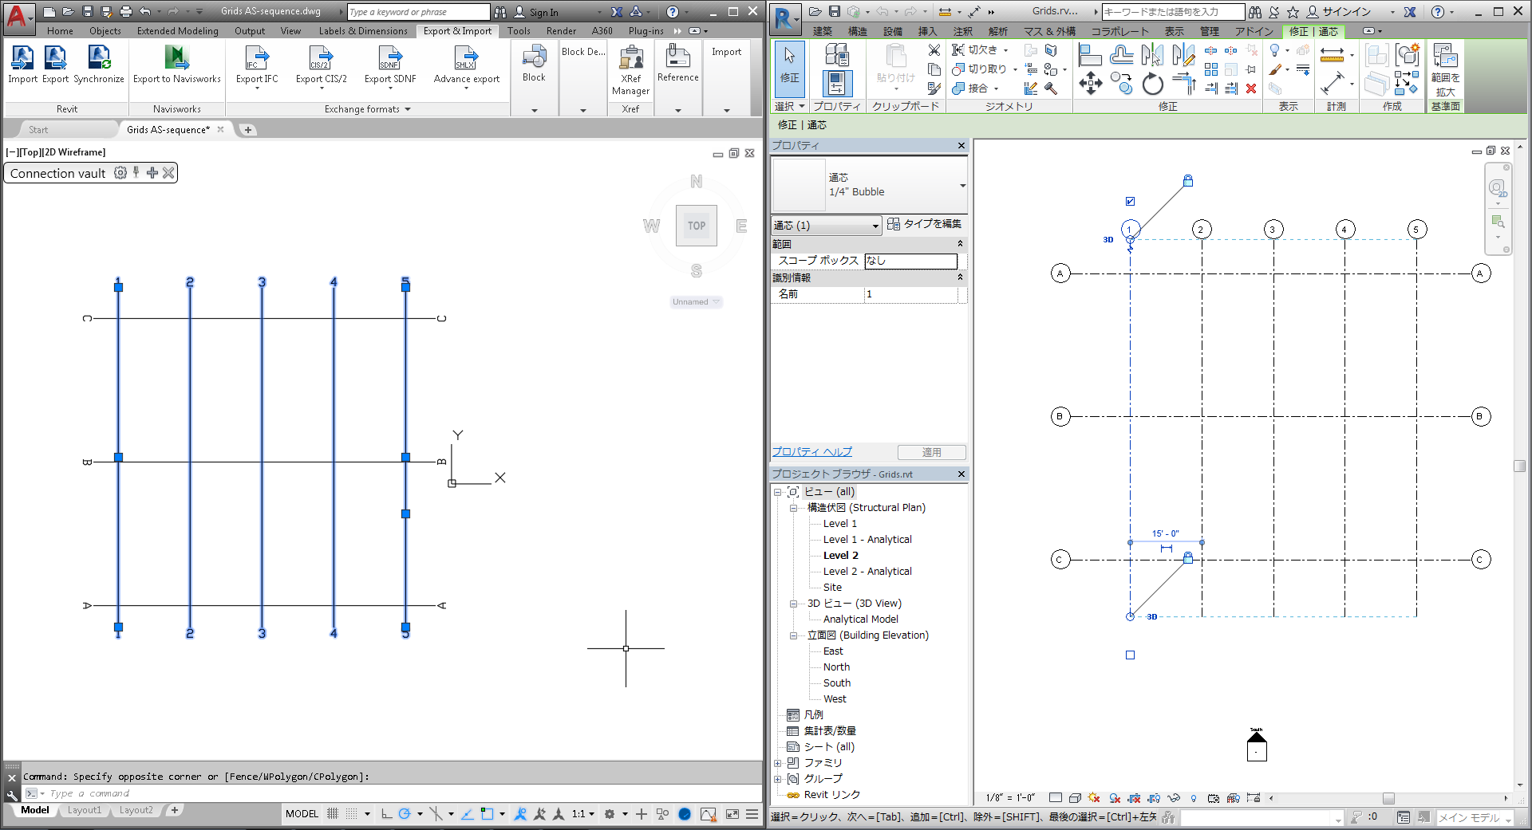The width and height of the screenshot is (1532, 830).
Task: Click Revit Mirror pick axis icon
Action: [x=1152, y=55]
